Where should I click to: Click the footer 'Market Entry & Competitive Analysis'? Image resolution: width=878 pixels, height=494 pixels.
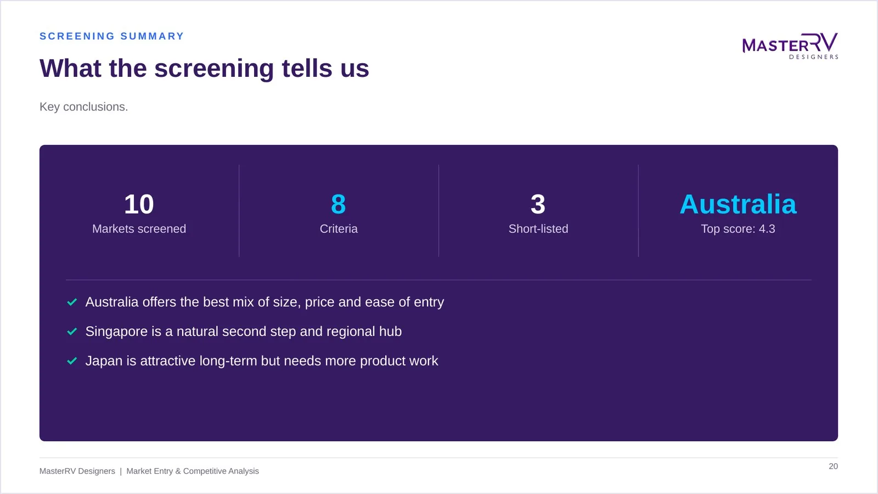tap(193, 471)
